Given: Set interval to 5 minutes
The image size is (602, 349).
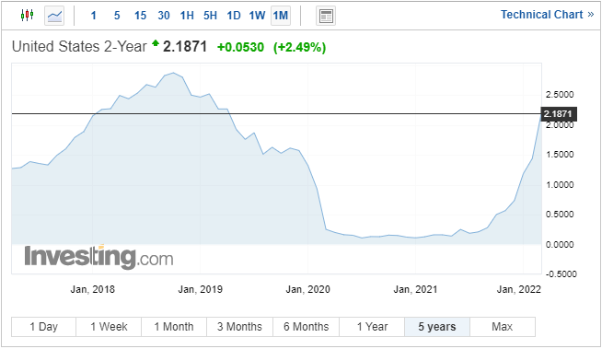Looking at the screenshot, I should pyautogui.click(x=117, y=16).
